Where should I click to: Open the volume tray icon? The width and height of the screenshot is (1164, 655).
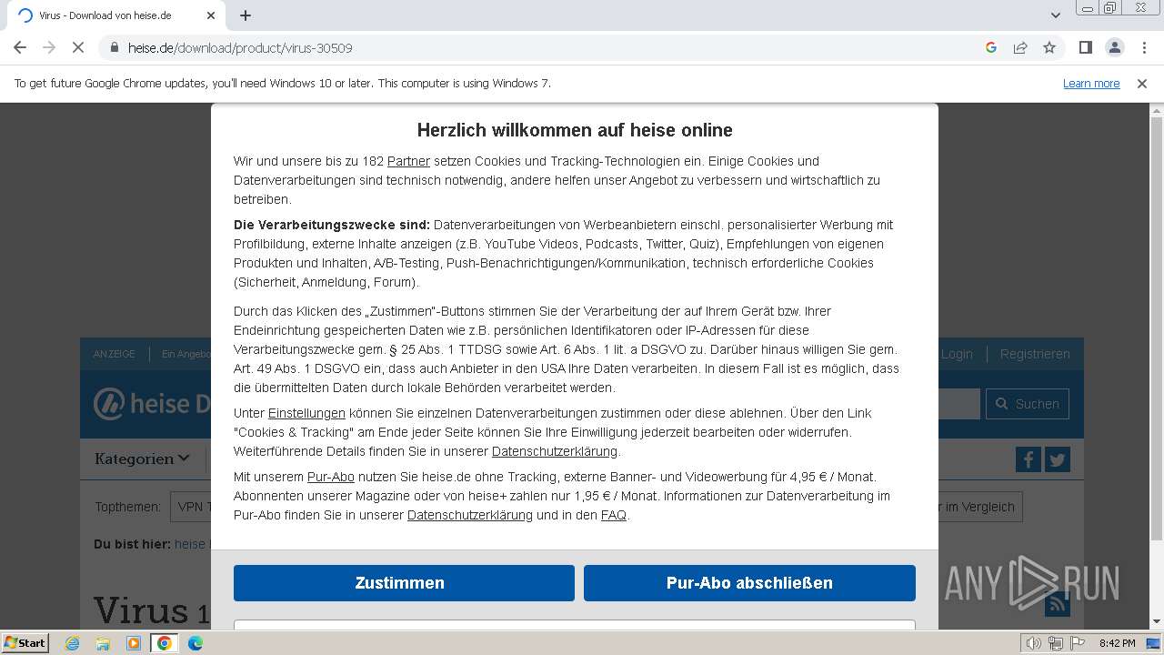click(1034, 643)
